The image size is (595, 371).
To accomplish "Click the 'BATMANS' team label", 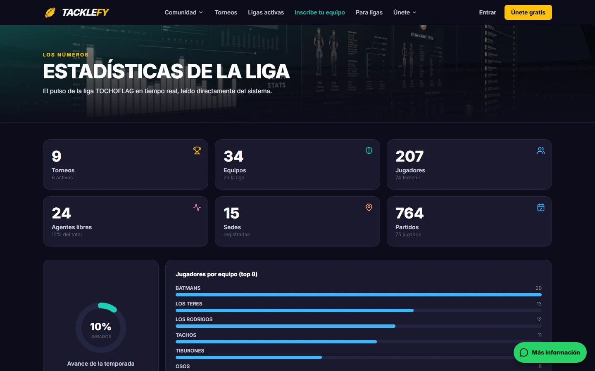I will [188, 288].
